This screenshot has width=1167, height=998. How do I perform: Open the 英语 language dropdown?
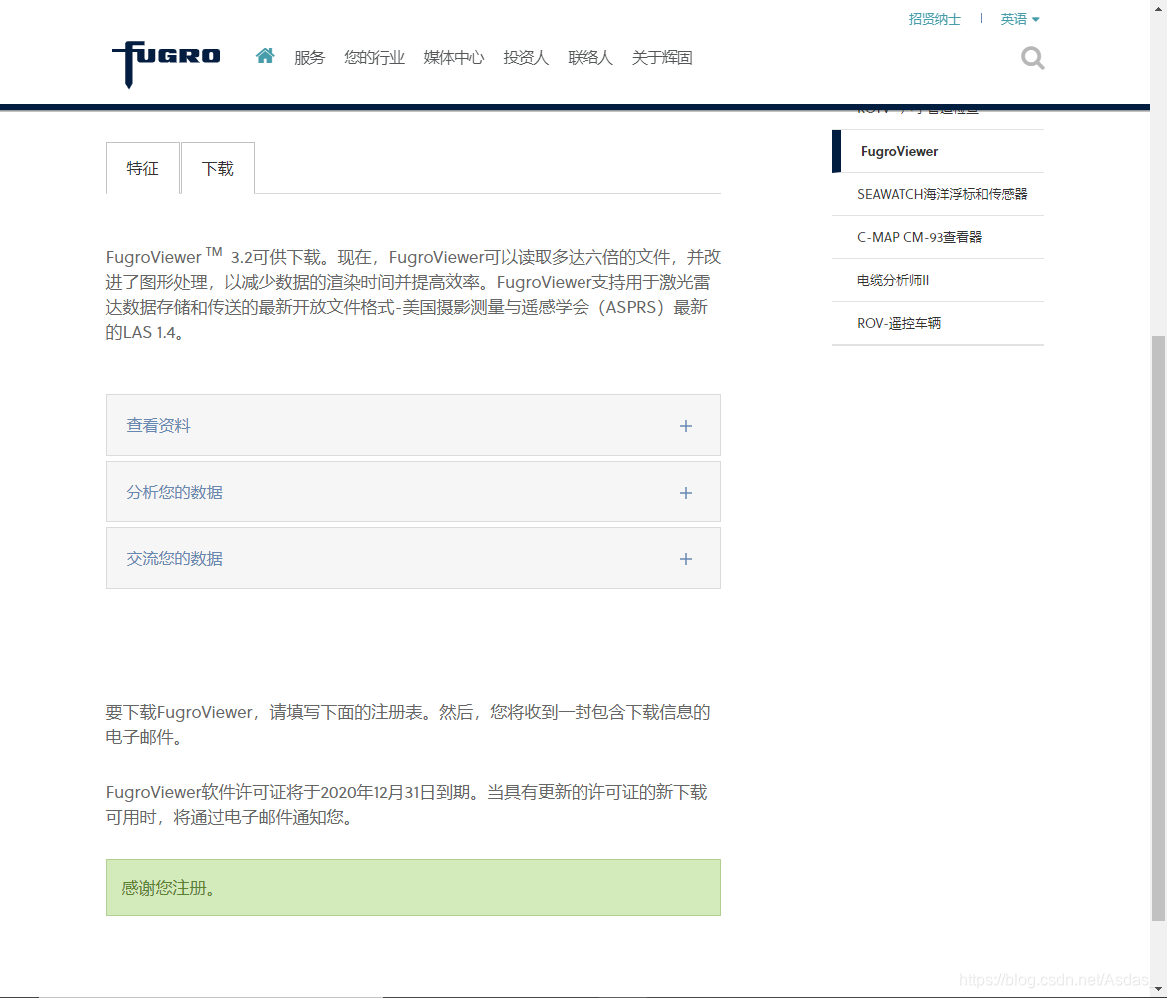[1020, 19]
